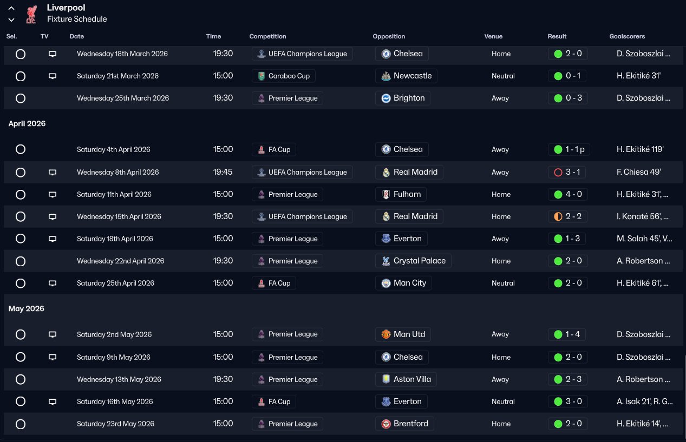Open Fulham opposition team button
This screenshot has width=686, height=442.
[x=401, y=194]
